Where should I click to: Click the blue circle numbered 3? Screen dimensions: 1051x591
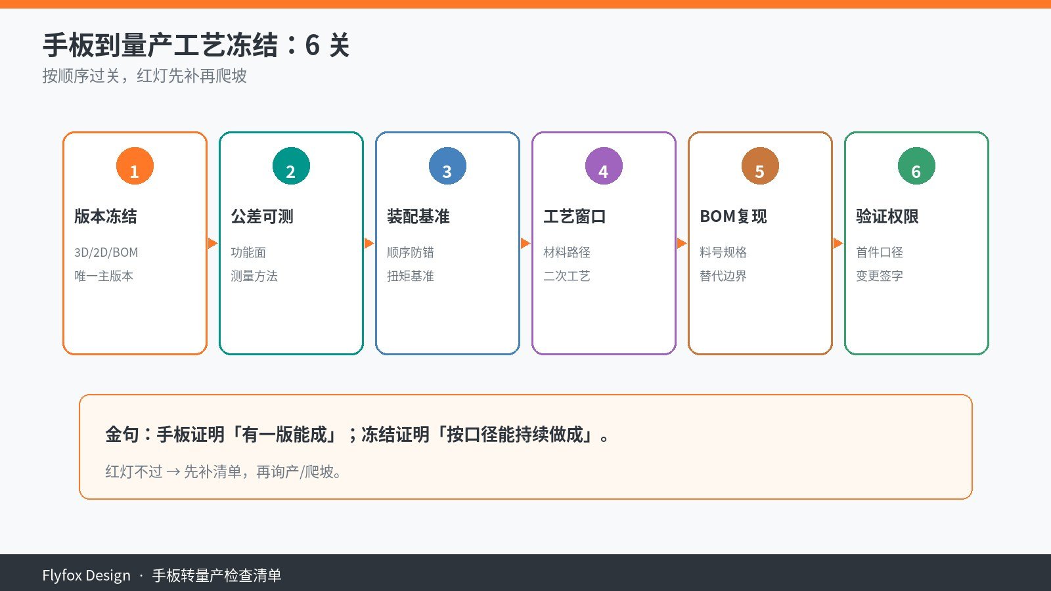click(x=447, y=166)
